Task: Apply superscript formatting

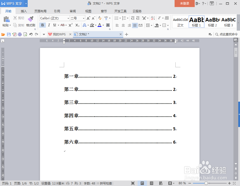Action: (70, 25)
